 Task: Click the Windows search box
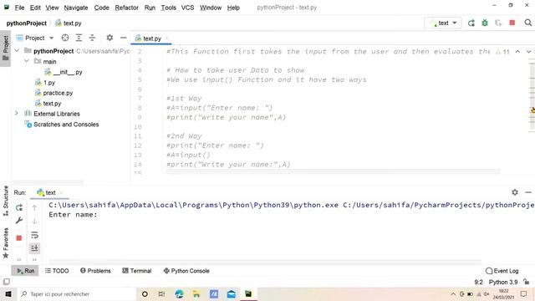pos(76,293)
